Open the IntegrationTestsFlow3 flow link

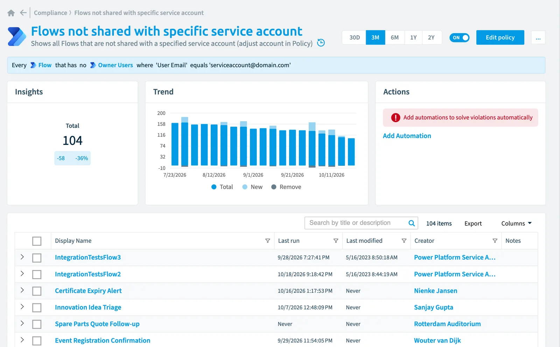88,257
